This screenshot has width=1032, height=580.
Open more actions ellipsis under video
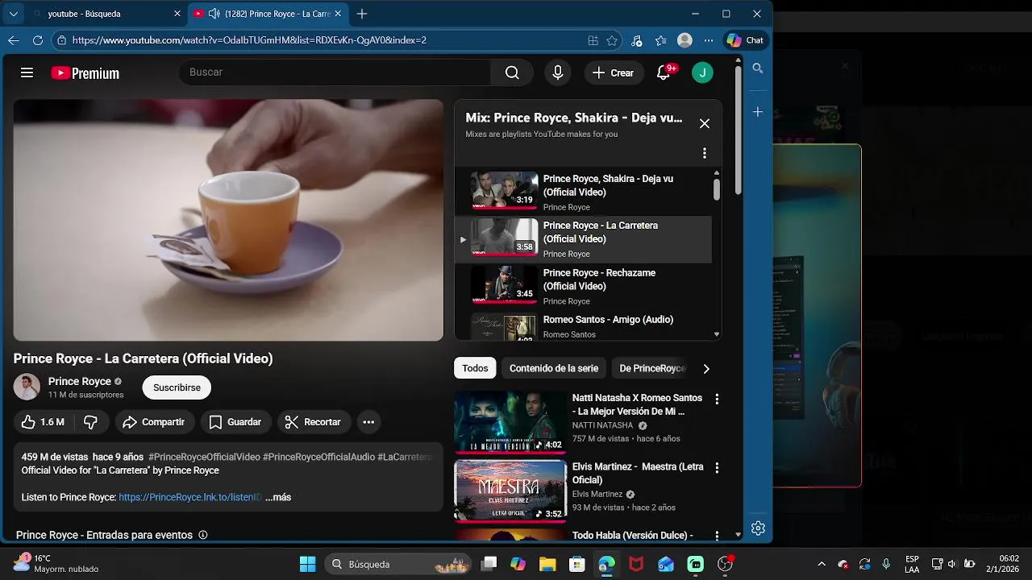pyautogui.click(x=368, y=422)
